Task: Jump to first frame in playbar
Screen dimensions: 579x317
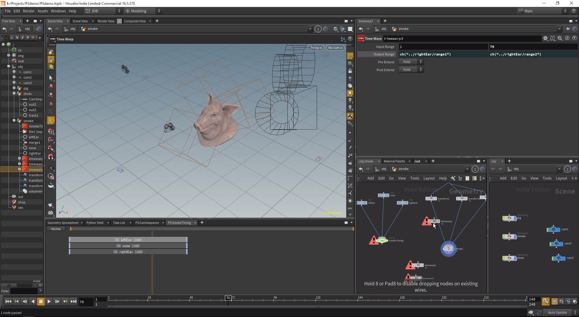Action: tap(8, 301)
